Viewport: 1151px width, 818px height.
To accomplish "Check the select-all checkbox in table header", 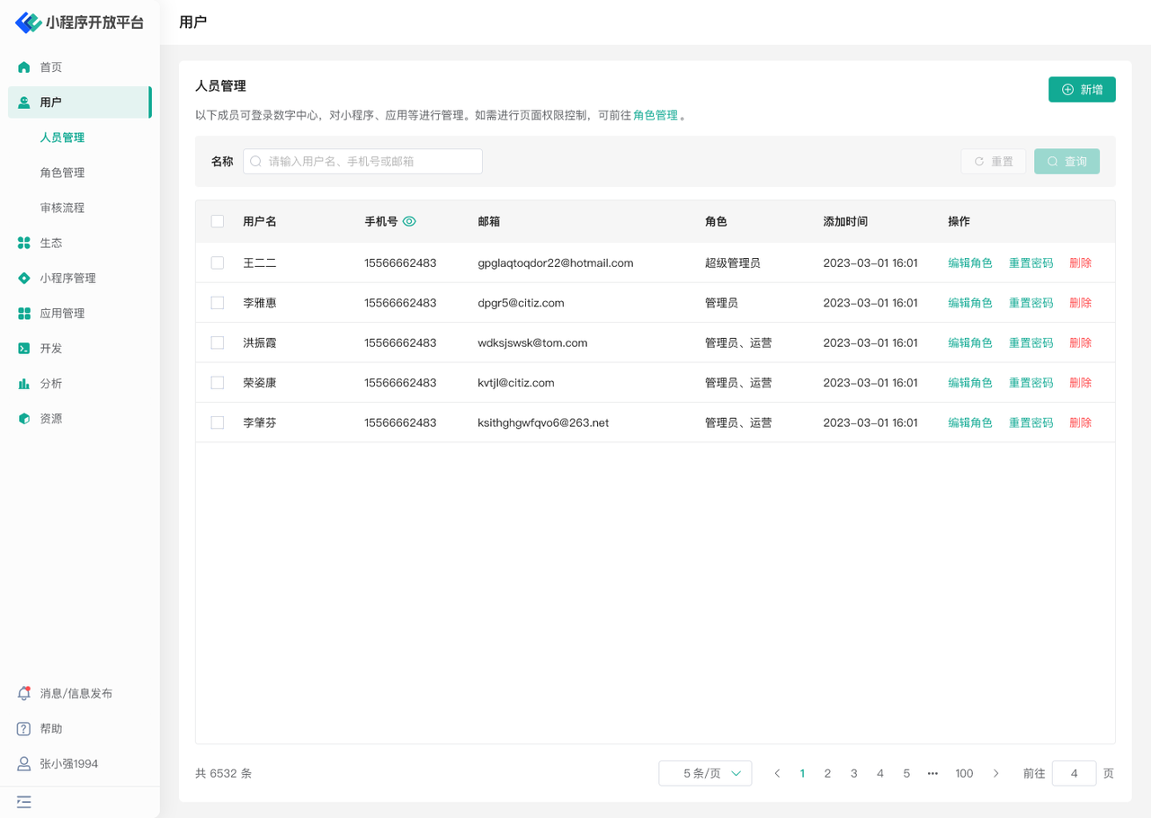I will pyautogui.click(x=218, y=221).
